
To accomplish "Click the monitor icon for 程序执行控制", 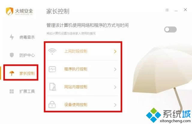I will point(52,69).
